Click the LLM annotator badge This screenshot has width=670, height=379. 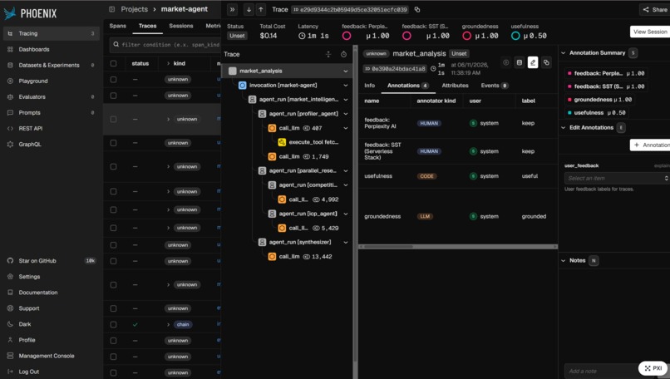point(425,216)
